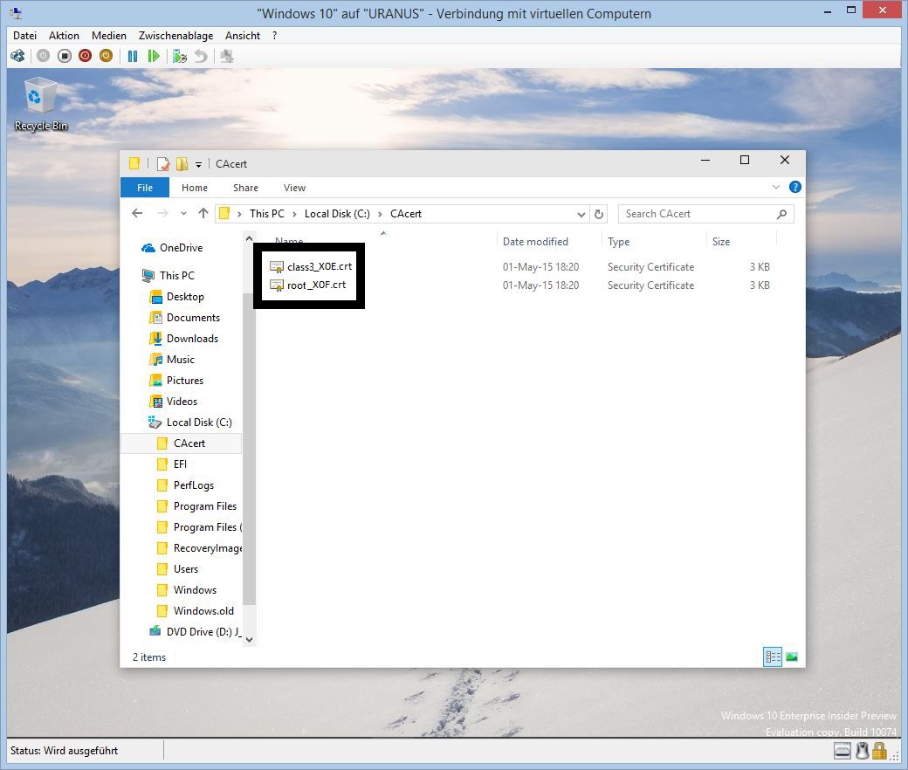Switch to the large thumbnails view layout
This screenshot has height=770, width=908.
point(792,657)
